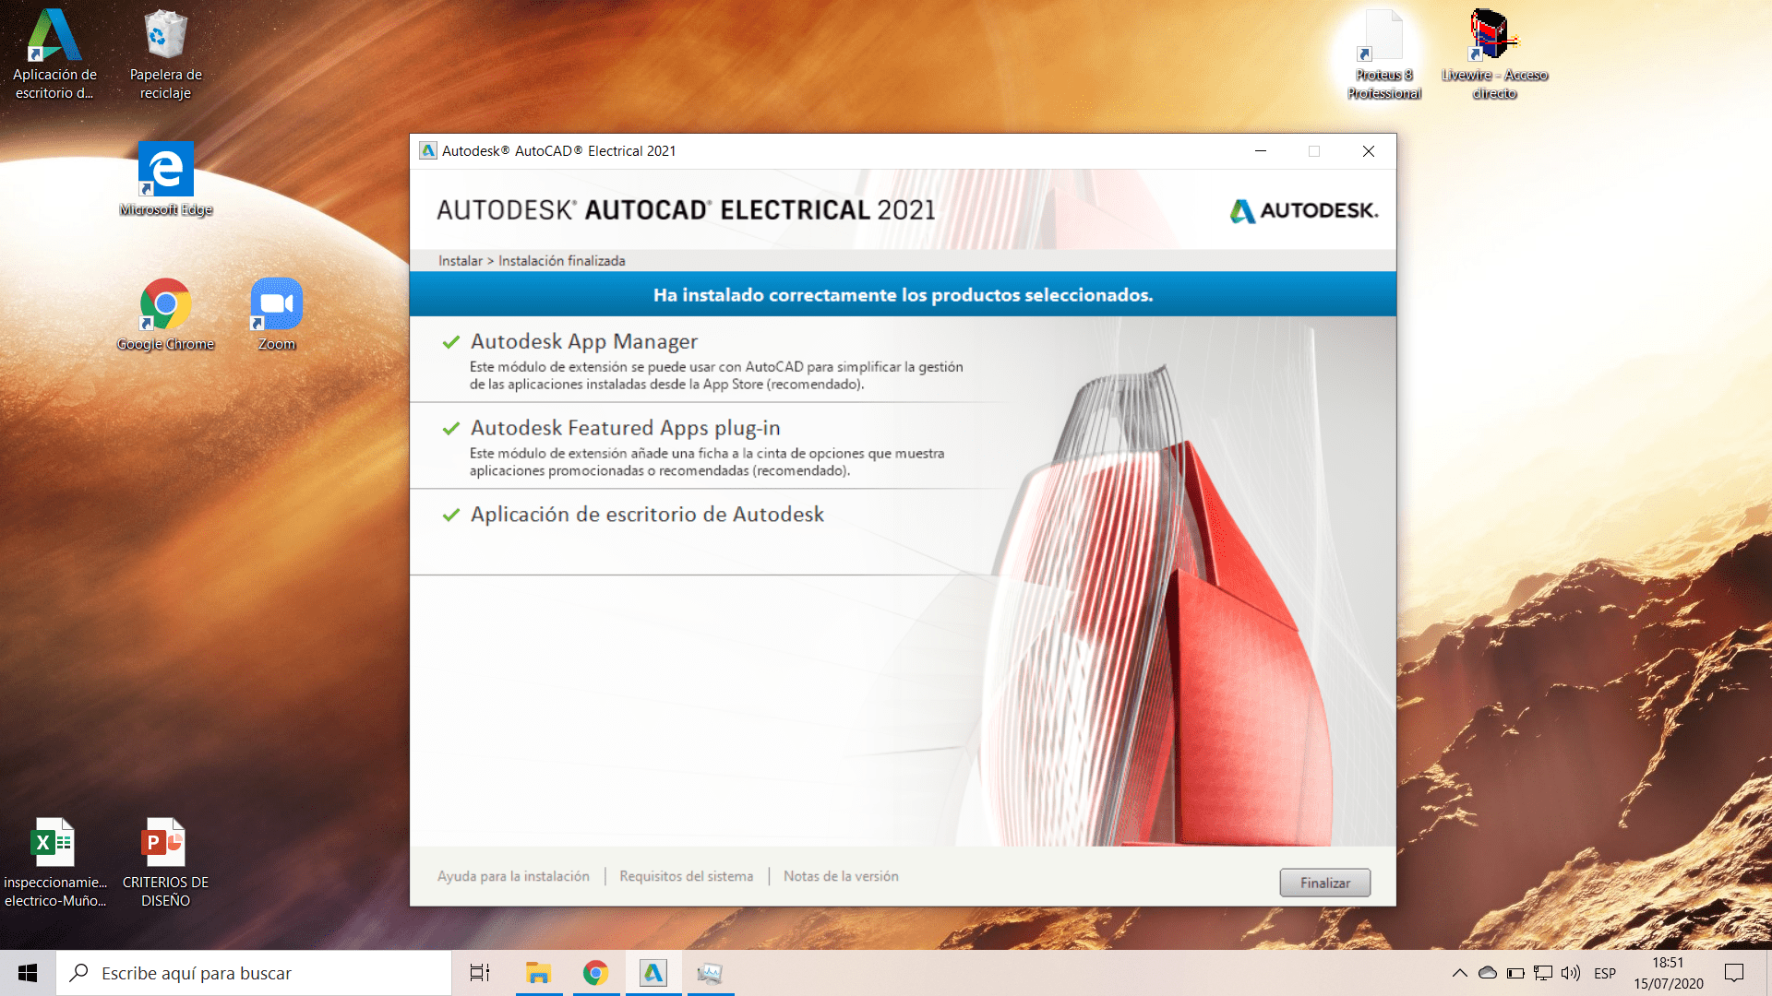Click the taskbar search box
The image size is (1772, 996).
[254, 973]
